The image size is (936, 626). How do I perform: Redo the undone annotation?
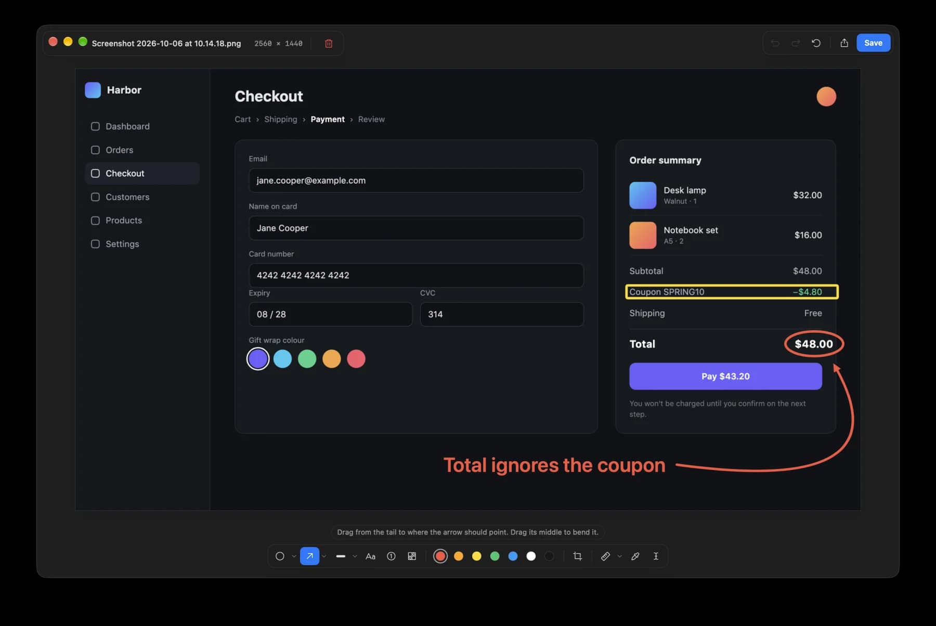(x=796, y=43)
